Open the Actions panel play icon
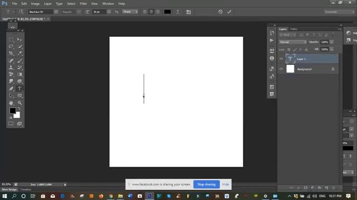 pos(272,41)
